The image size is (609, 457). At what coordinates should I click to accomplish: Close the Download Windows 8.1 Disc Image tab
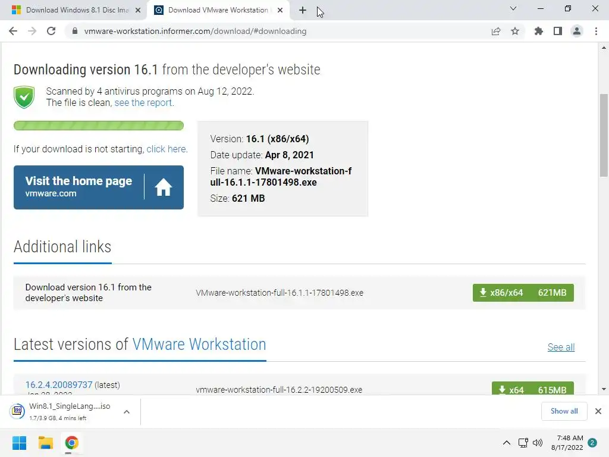tap(138, 11)
